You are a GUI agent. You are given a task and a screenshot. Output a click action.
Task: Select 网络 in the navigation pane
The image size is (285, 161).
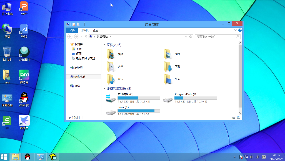click(75, 86)
